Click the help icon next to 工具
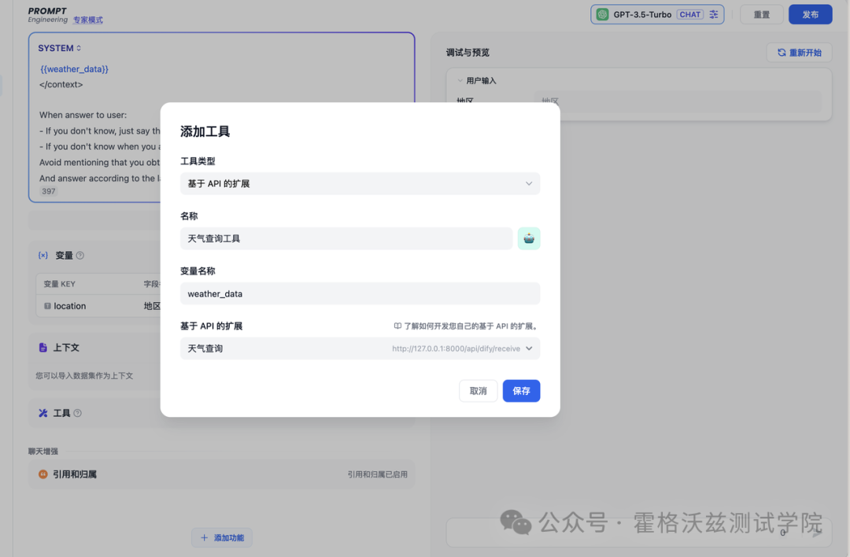850x557 pixels. (76, 413)
